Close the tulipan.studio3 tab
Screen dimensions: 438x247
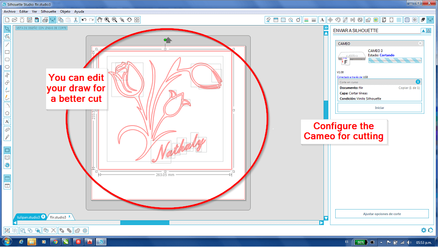43,216
